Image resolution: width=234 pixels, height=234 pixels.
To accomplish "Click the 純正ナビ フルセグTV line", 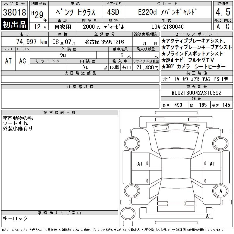I will (188, 60).
